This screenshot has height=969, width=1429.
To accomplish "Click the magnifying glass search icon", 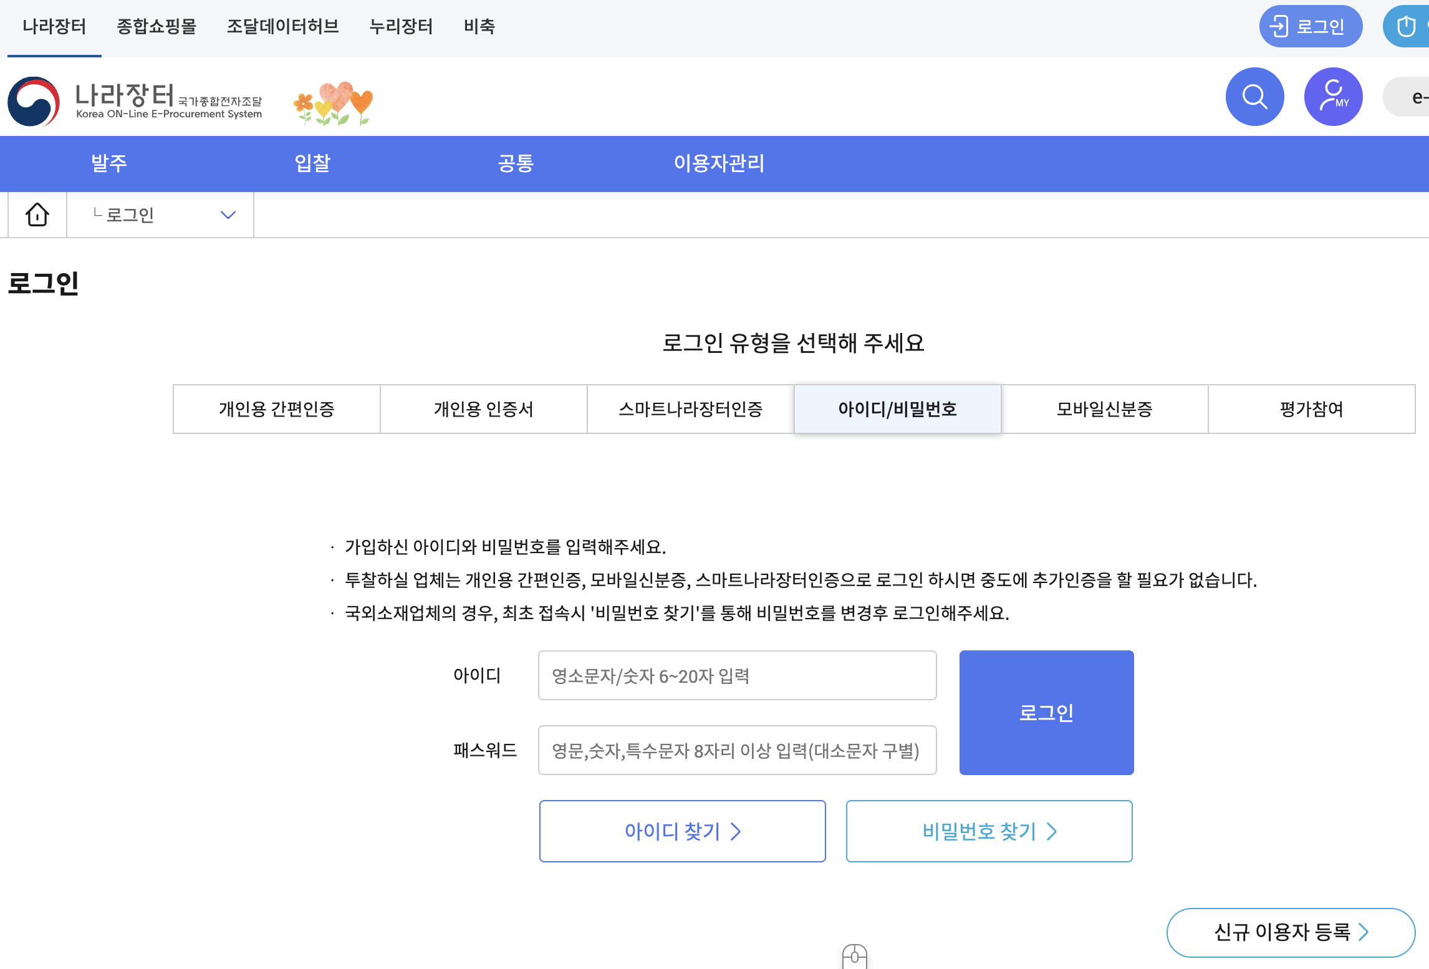I will 1254,97.
